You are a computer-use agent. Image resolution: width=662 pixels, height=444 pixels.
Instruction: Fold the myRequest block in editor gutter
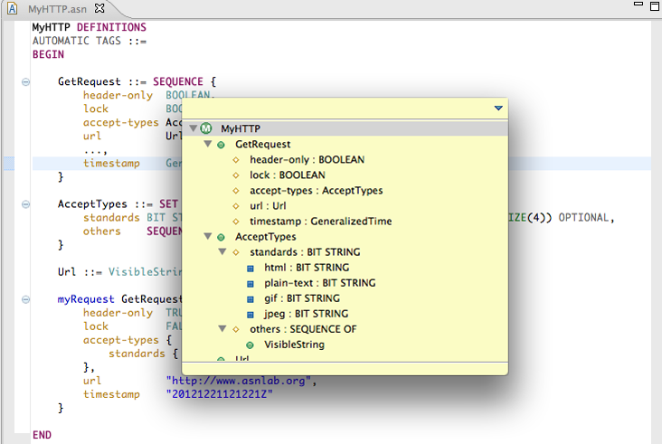(25, 299)
